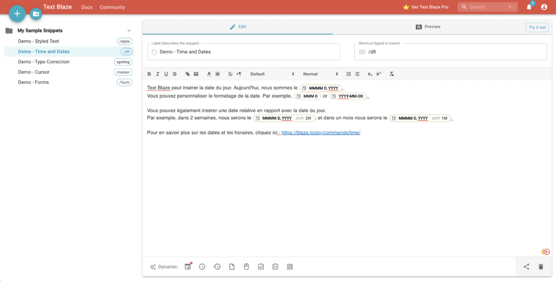The height and width of the screenshot is (281, 556).
Task: Switch to the Edit tab
Action: coord(238,27)
